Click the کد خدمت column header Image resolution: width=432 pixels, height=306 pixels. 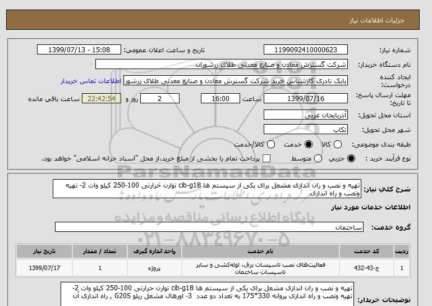point(366,251)
